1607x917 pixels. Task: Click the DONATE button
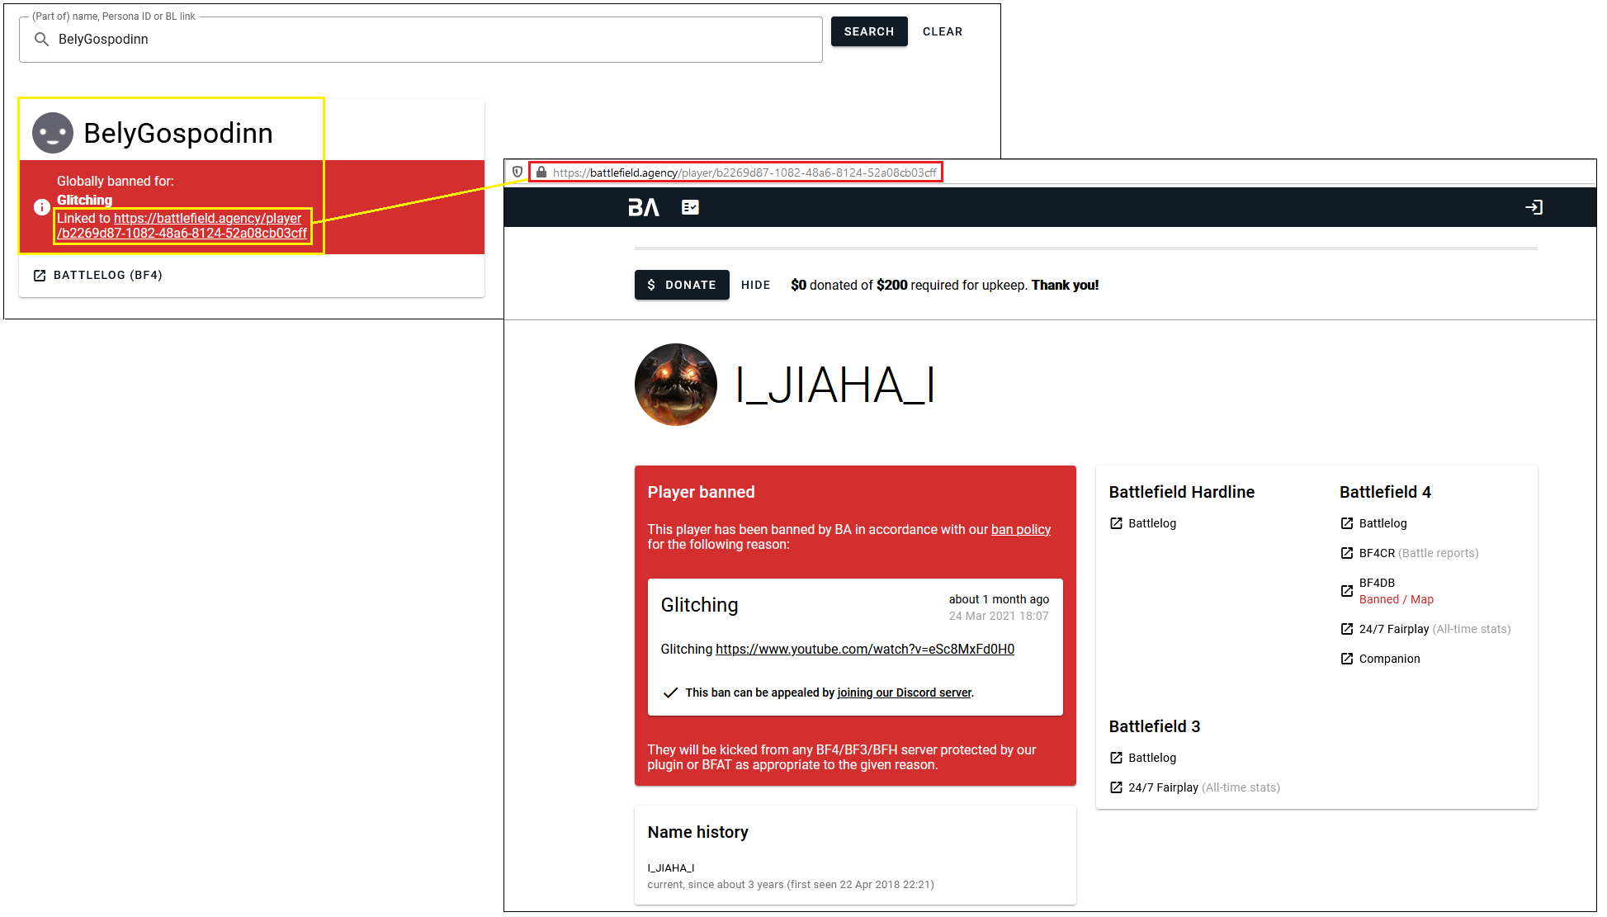tap(682, 285)
